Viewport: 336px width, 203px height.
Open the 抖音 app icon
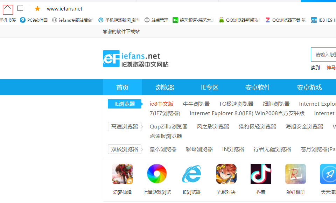[x=261, y=174]
